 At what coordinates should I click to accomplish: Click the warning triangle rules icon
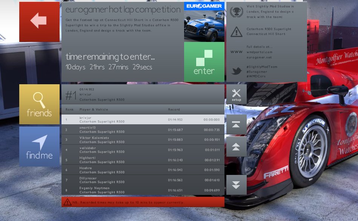(x=236, y=32)
